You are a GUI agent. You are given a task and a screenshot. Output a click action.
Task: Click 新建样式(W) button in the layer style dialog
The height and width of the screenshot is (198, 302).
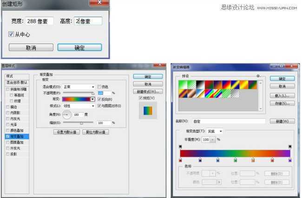tap(148, 91)
